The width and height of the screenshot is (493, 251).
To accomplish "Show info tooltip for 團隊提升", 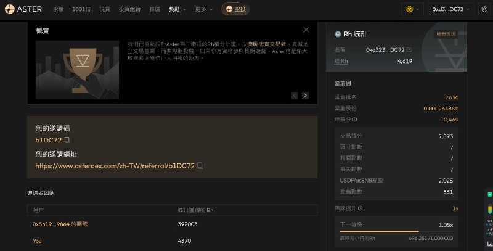I will tap(360, 208).
